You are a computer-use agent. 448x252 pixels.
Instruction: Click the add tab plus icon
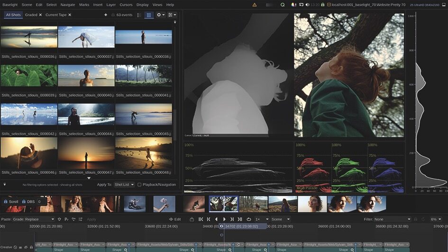coord(106,15)
